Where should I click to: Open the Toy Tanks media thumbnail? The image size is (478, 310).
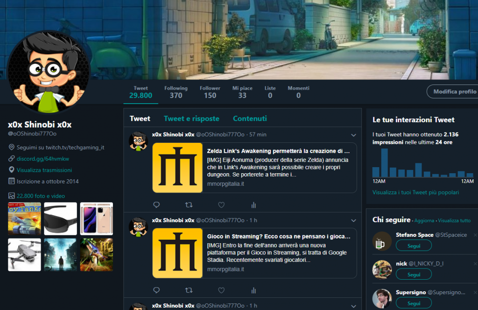click(24, 218)
